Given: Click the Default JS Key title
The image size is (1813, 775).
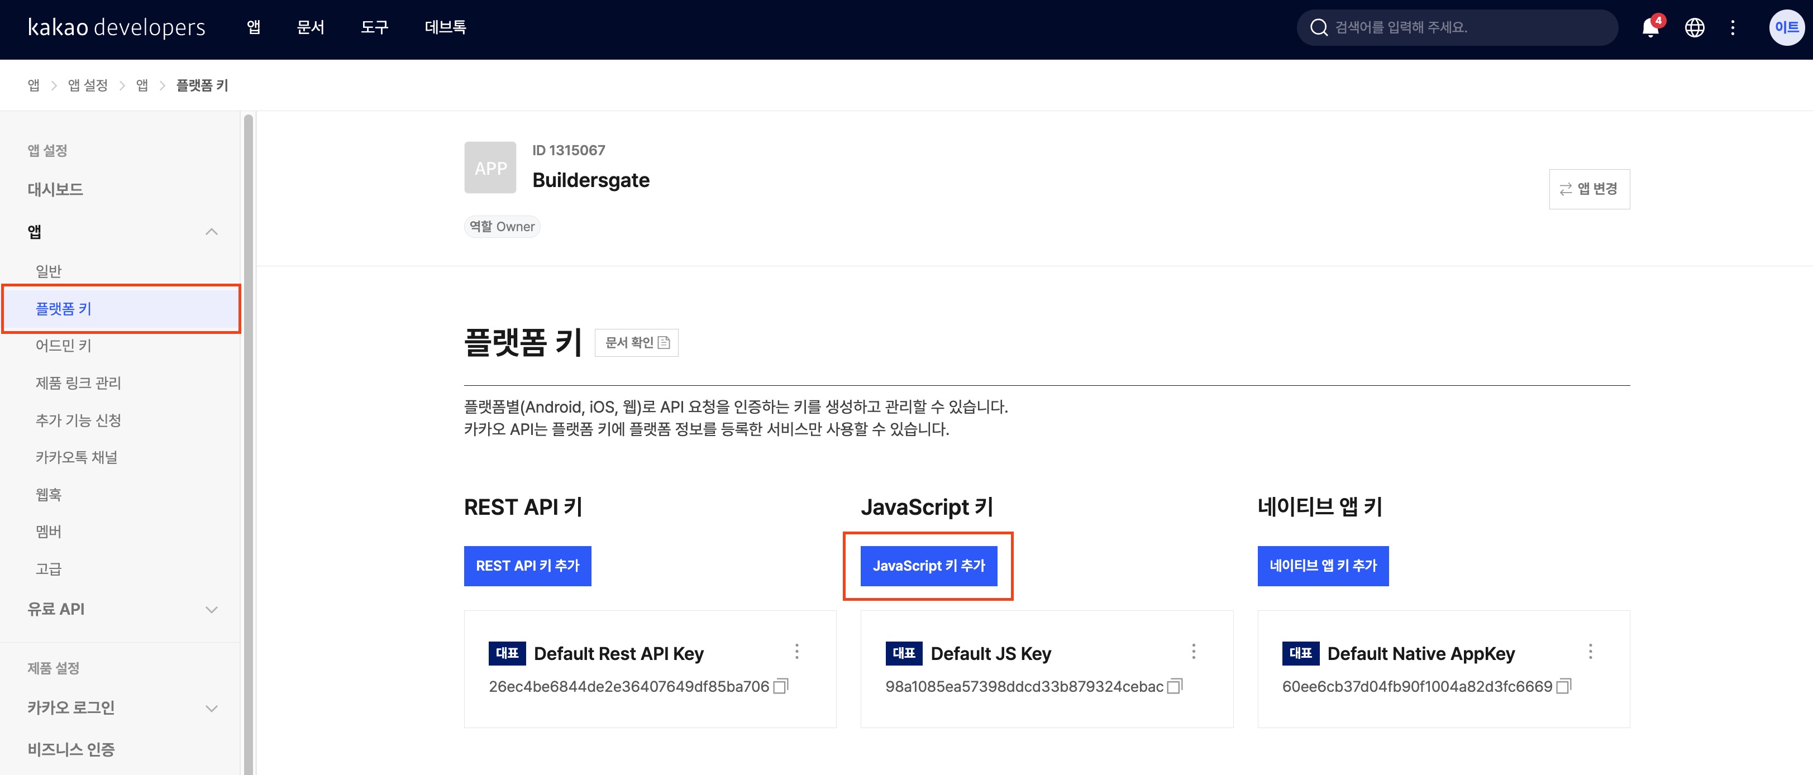Looking at the screenshot, I should pos(990,653).
